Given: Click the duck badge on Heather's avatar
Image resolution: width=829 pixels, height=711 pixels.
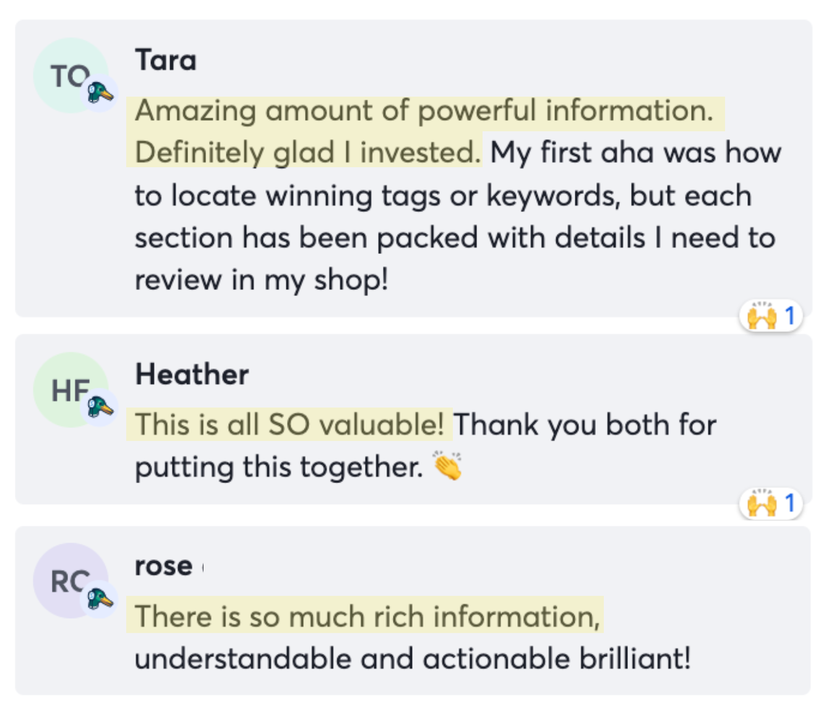Looking at the screenshot, I should tap(100, 408).
